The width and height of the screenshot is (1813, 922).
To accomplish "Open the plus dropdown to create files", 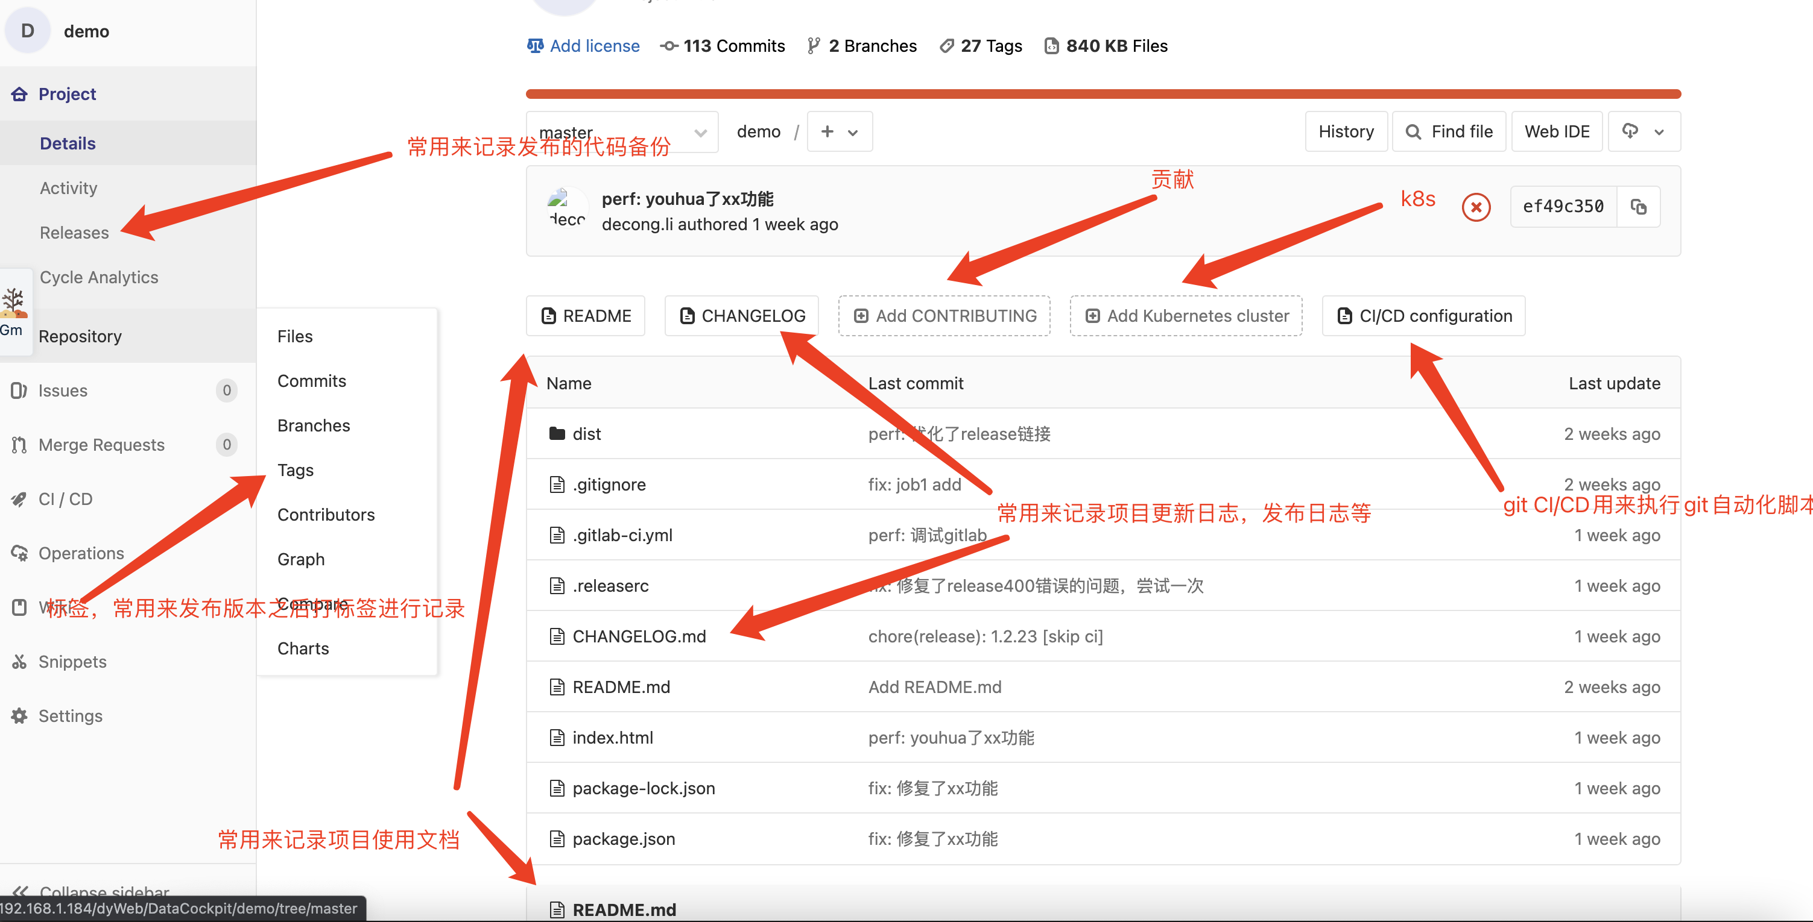I will [x=839, y=131].
